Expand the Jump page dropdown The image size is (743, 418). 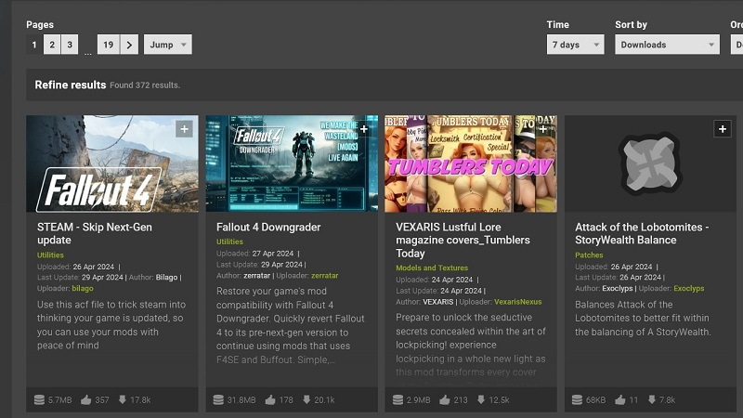(167, 45)
